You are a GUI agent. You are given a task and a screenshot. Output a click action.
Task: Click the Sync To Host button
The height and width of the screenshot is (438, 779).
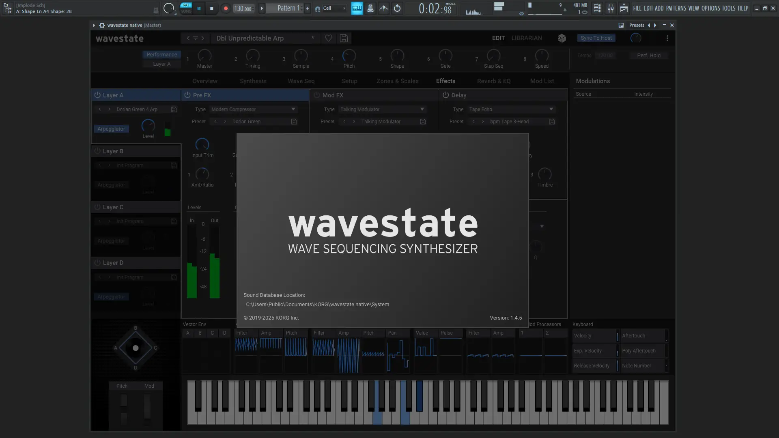coord(596,38)
